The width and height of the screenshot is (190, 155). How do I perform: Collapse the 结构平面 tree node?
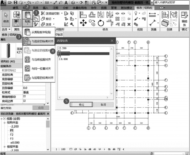point(5,122)
